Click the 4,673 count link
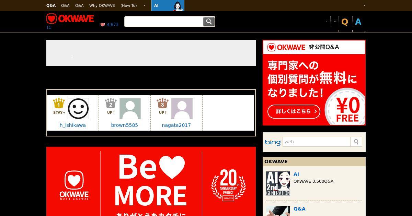This screenshot has width=412, height=216. (x=113, y=25)
